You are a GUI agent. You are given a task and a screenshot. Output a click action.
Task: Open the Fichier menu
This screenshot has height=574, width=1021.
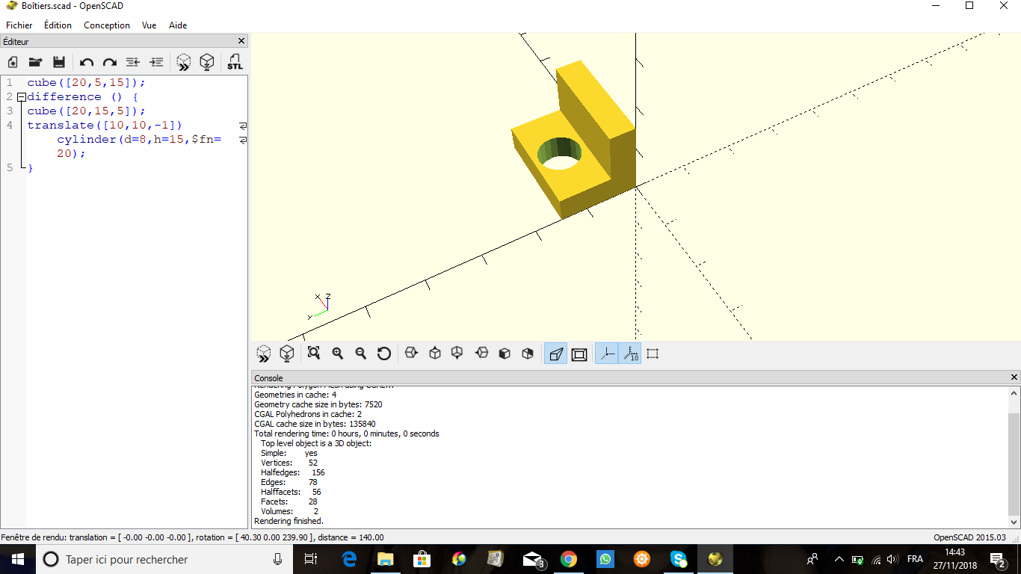tap(19, 25)
